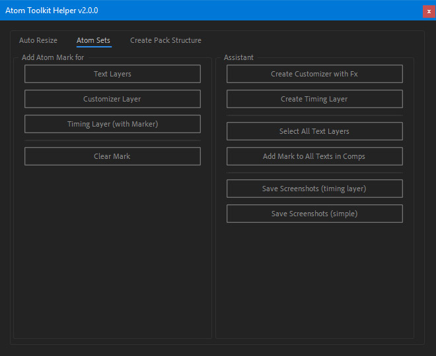436x356 pixels.
Task: Click Create Customizer with Fx
Action: pos(314,74)
